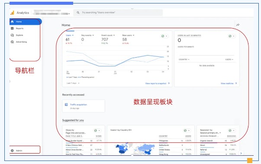Open the Key events metric dropdown

(87, 36)
